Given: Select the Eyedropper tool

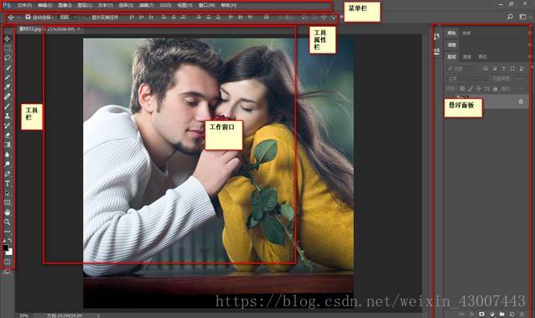Looking at the screenshot, I should (x=8, y=86).
